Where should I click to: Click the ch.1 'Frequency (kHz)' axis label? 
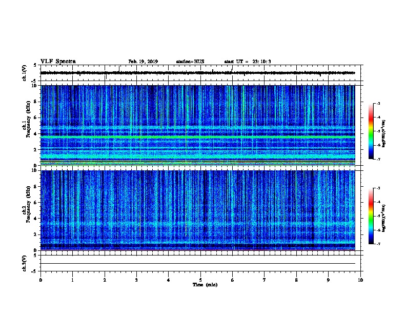28,119
